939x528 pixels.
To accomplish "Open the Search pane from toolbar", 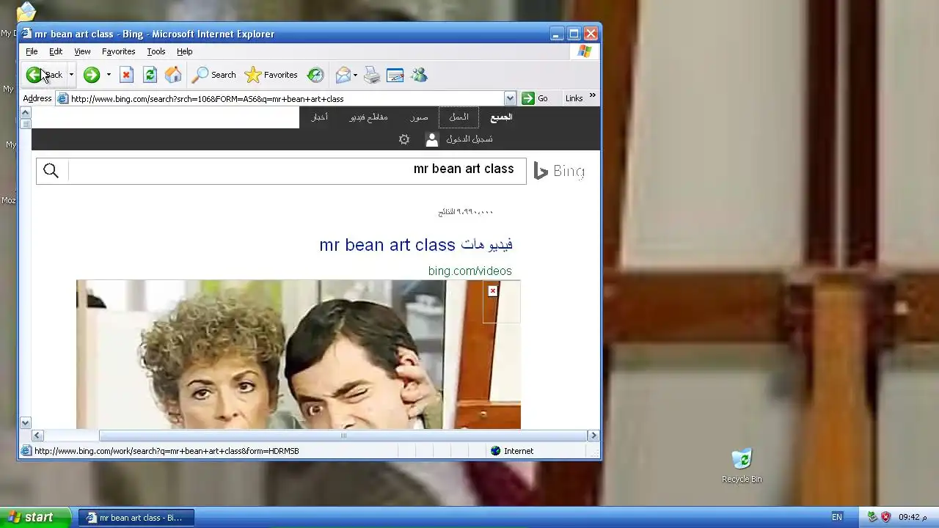I will click(214, 75).
